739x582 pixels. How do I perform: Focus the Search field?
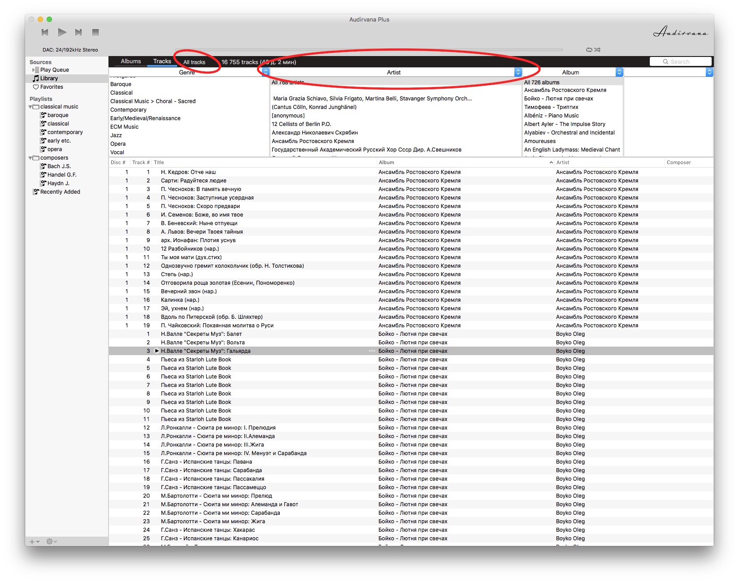click(x=680, y=62)
